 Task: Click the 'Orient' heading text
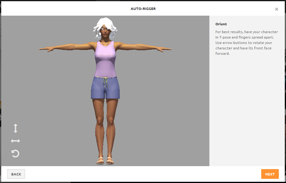pos(221,24)
